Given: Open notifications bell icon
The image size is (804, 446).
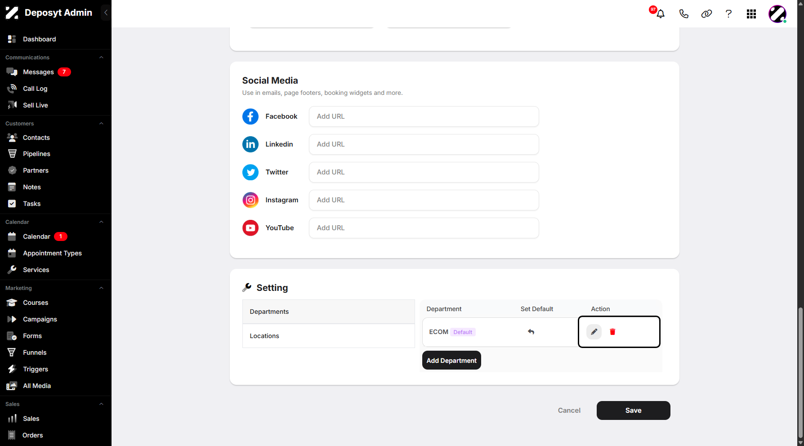Looking at the screenshot, I should click(x=660, y=14).
